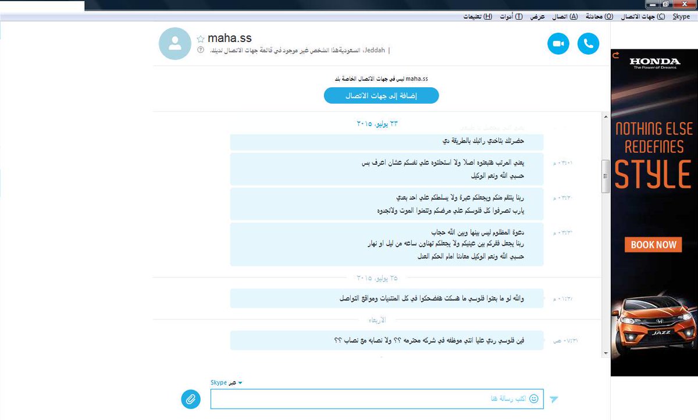Click the help question mark under the contact name

coord(201,51)
